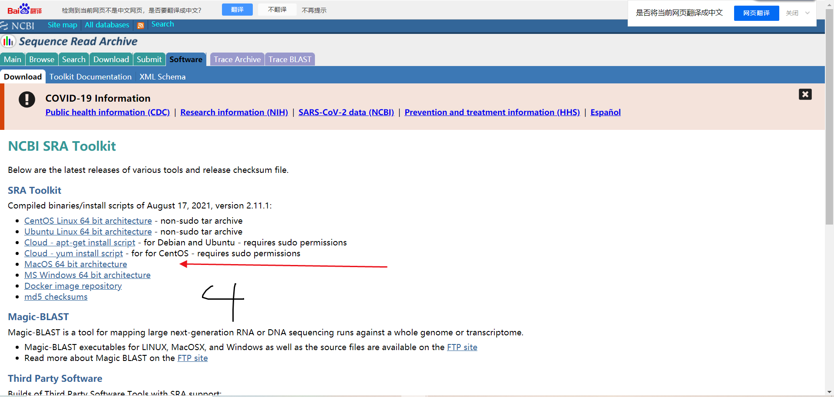Expand the translation options chevron
The height and width of the screenshot is (397, 834).
click(807, 13)
